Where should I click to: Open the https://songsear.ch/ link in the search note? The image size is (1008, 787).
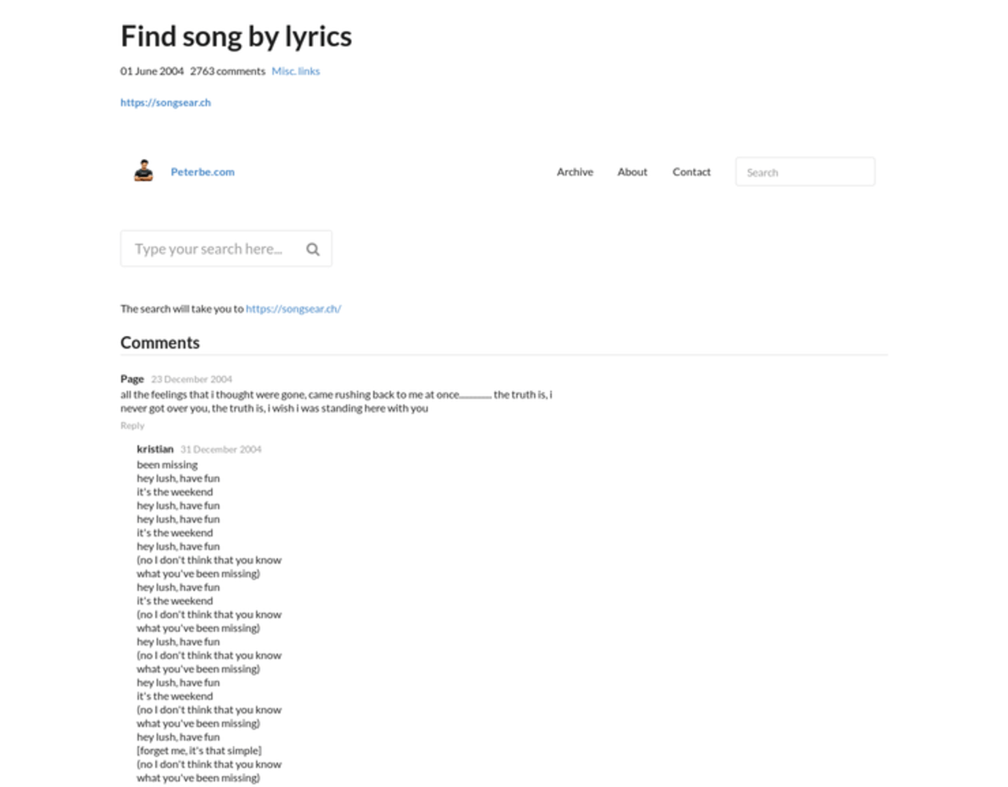click(x=293, y=309)
